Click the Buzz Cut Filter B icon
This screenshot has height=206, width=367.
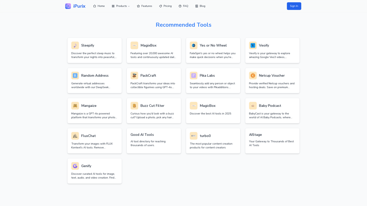click(x=134, y=106)
